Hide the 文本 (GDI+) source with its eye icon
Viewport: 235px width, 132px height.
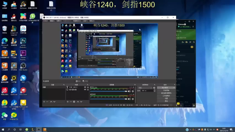85,87
